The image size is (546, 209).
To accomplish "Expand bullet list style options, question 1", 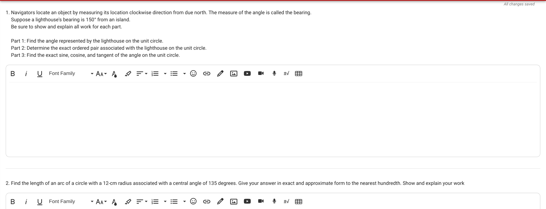I will [184, 74].
